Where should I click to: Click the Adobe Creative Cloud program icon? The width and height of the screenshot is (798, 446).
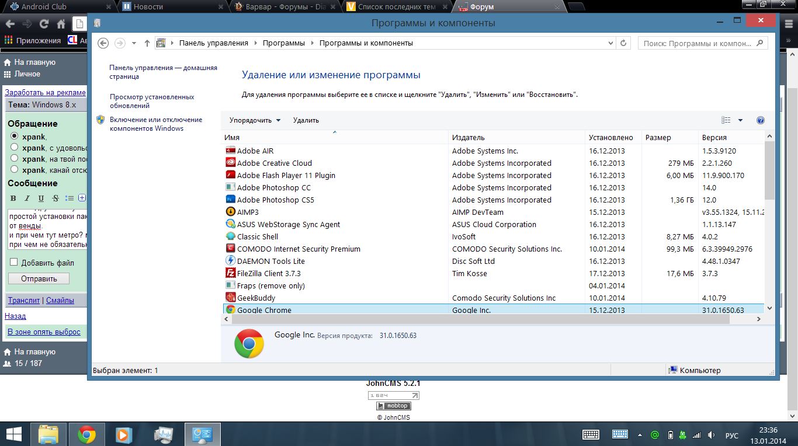pyautogui.click(x=230, y=163)
